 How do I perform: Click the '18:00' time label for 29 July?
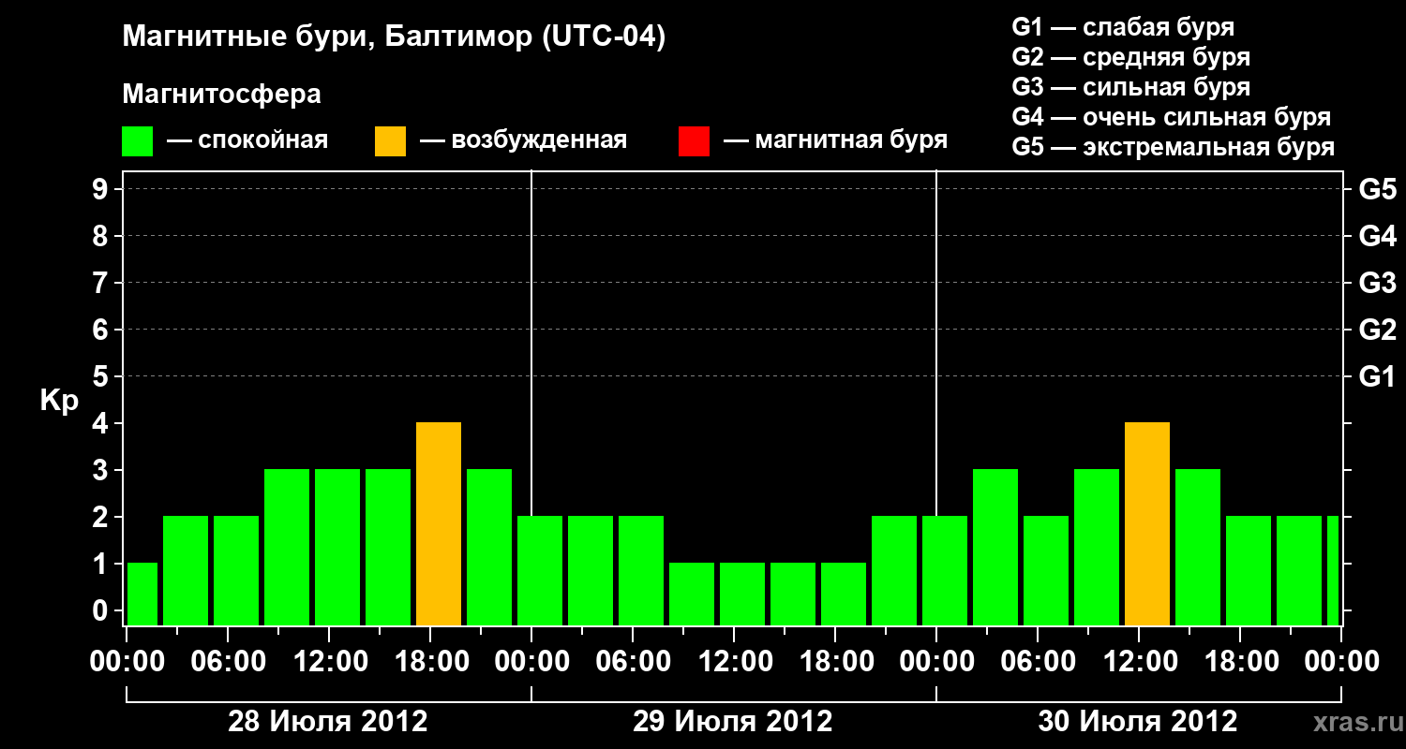click(835, 662)
